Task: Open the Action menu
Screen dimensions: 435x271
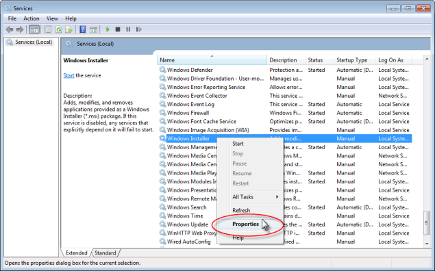Action: tap(32, 18)
